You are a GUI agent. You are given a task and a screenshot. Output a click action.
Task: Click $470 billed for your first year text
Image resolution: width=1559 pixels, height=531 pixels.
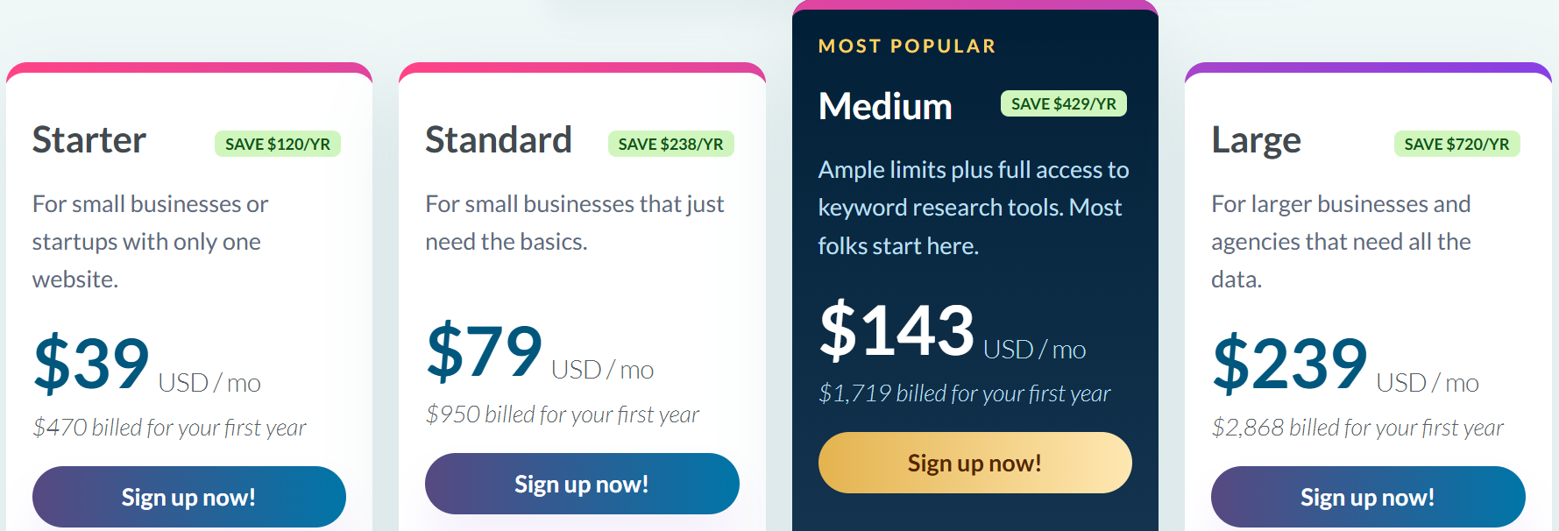coord(170,428)
